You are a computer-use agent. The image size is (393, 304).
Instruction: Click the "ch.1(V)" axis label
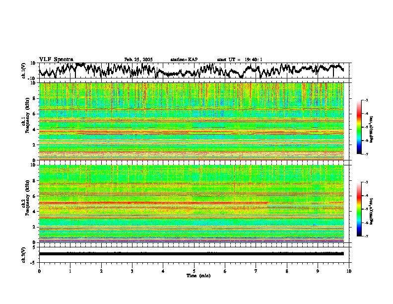tap(24, 71)
